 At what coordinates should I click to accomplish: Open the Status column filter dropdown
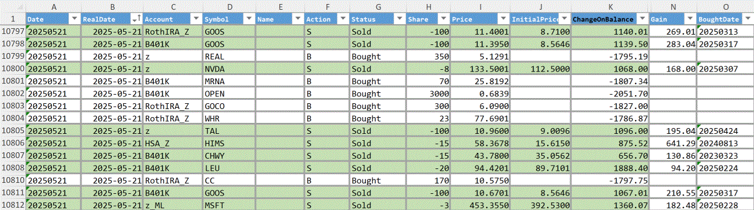(399, 19)
